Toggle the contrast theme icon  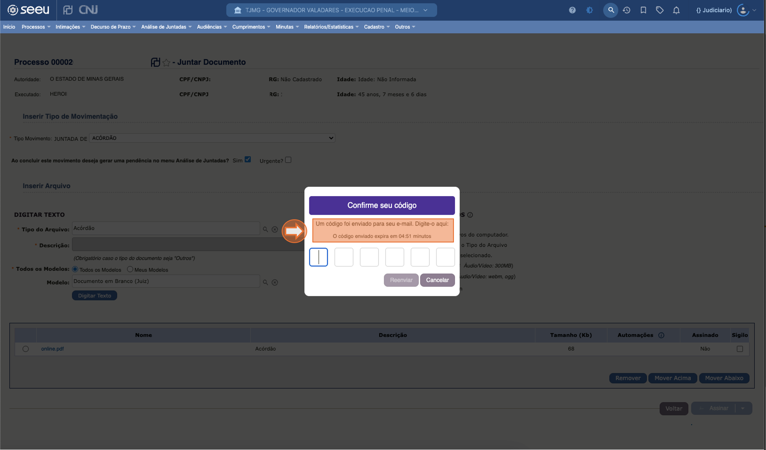tap(590, 10)
